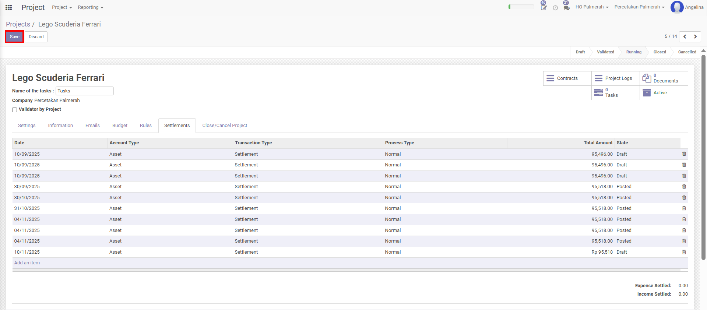Click the Name of the tasks field
Image resolution: width=707 pixels, height=310 pixels.
pos(84,91)
